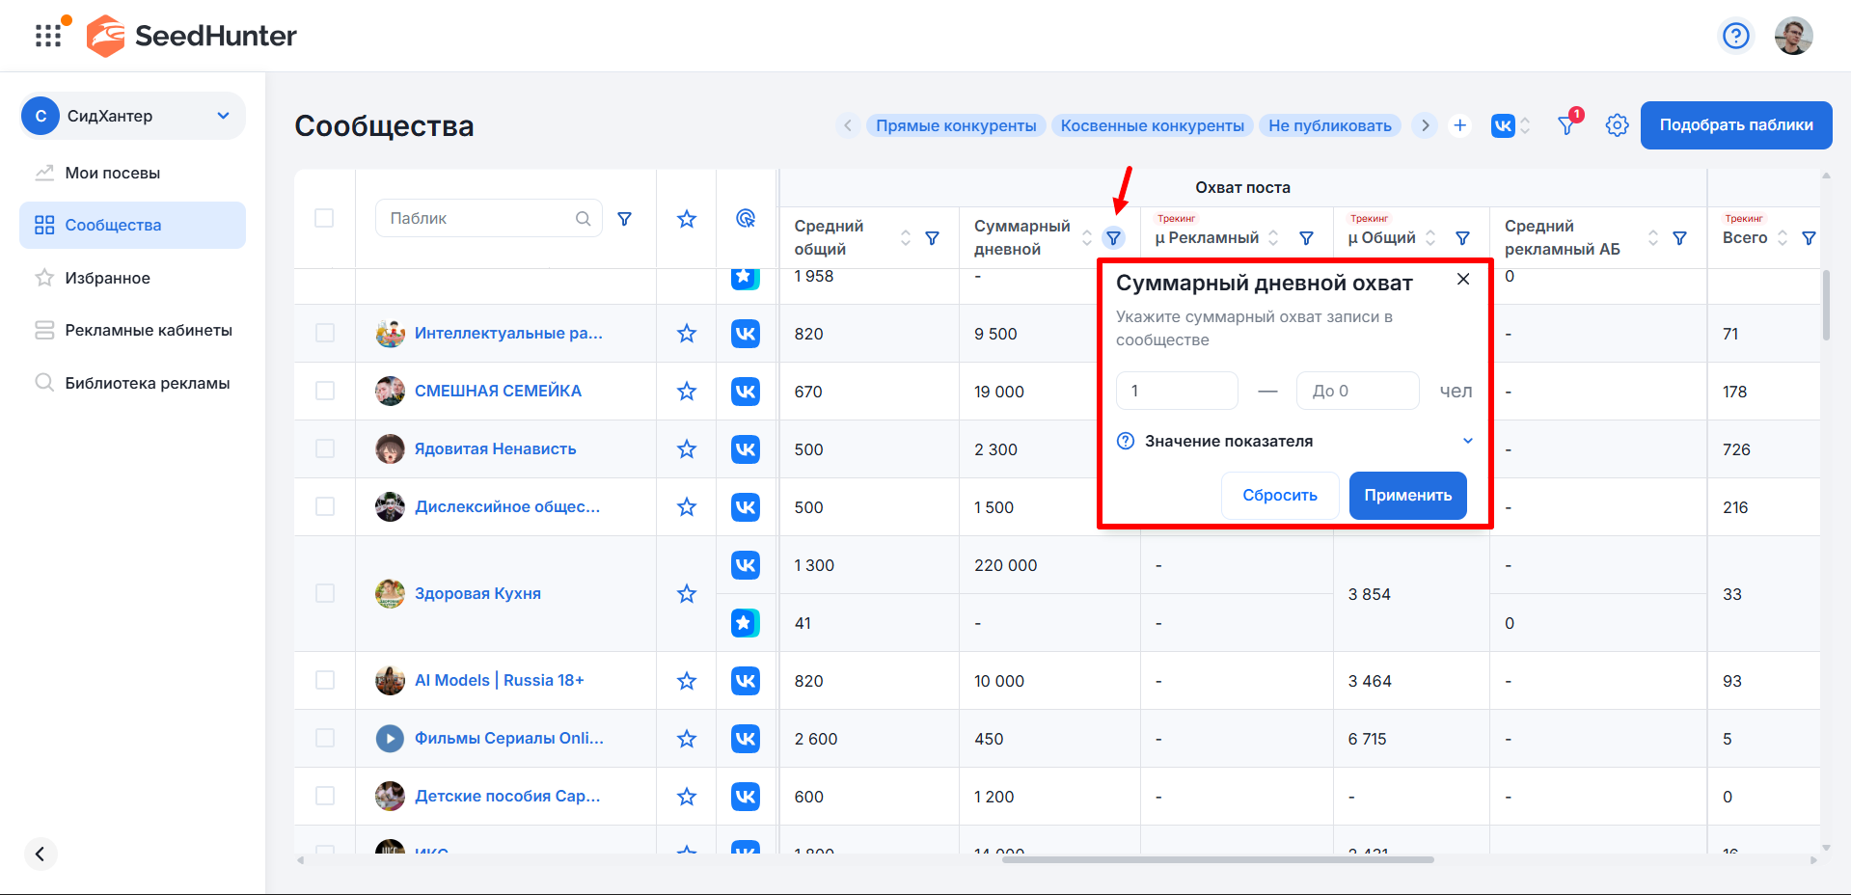Go to Мои посевы in sidebar

[112, 174]
